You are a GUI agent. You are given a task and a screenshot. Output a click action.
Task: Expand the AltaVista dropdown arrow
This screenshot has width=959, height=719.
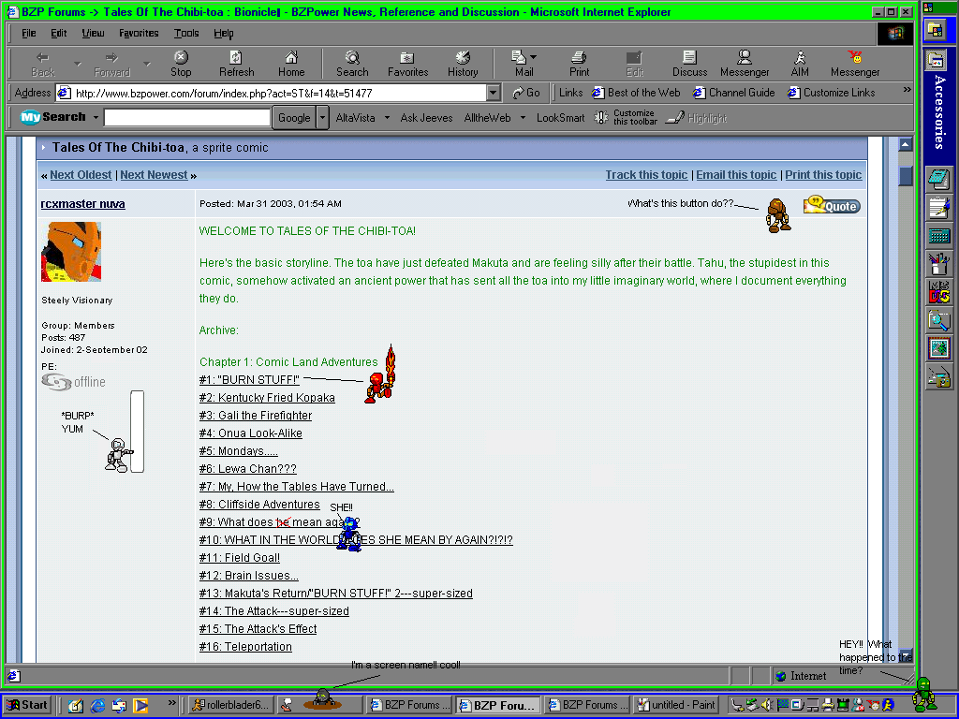click(387, 117)
